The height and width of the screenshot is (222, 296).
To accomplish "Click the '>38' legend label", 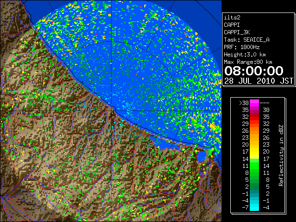I will click(244, 103).
